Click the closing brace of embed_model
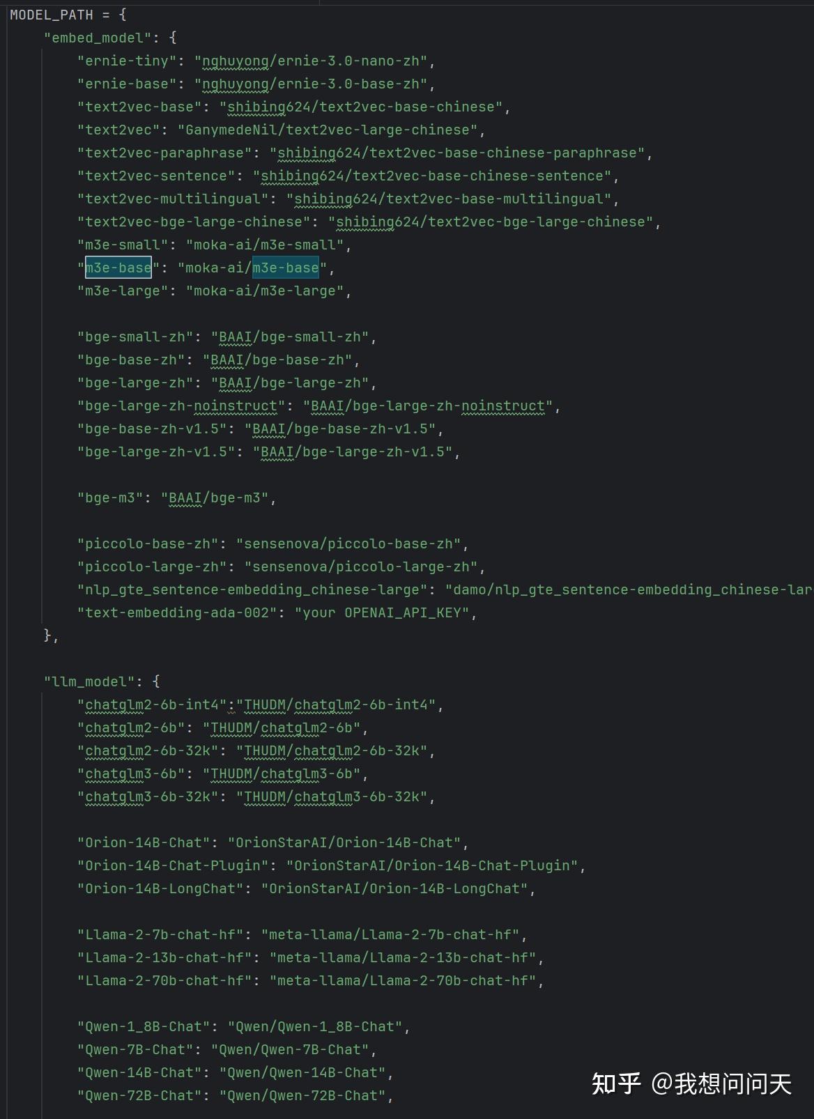Viewport: 814px width, 1119px height. [48, 635]
